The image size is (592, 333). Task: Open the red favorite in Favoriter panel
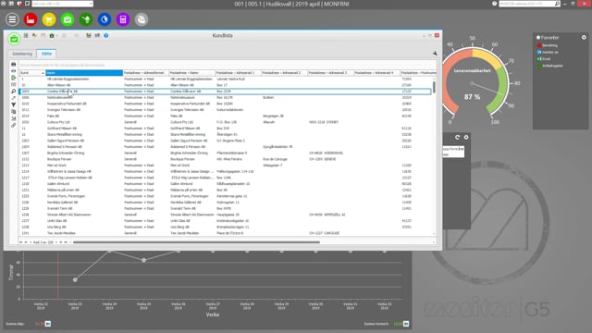(547, 45)
